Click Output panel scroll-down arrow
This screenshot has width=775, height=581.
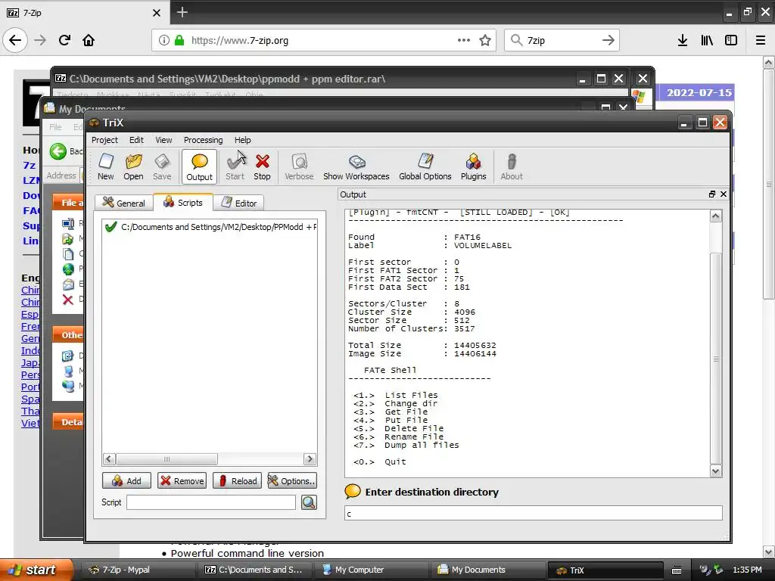click(716, 471)
